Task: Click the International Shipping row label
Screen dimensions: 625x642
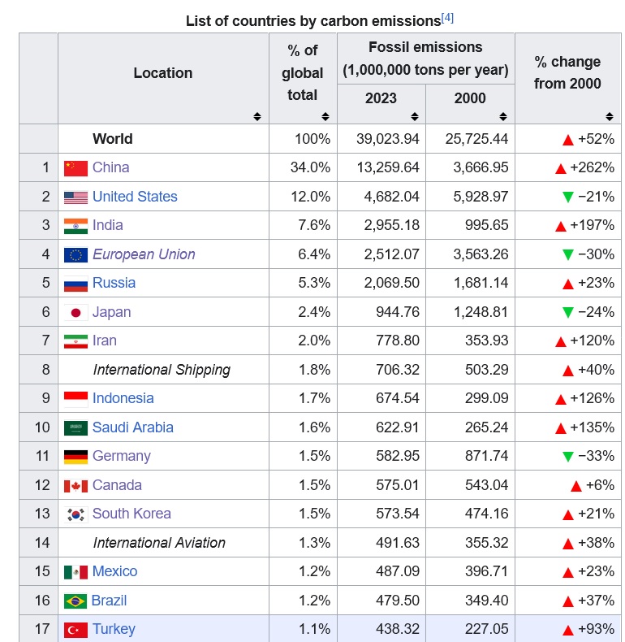Action: tap(162, 370)
